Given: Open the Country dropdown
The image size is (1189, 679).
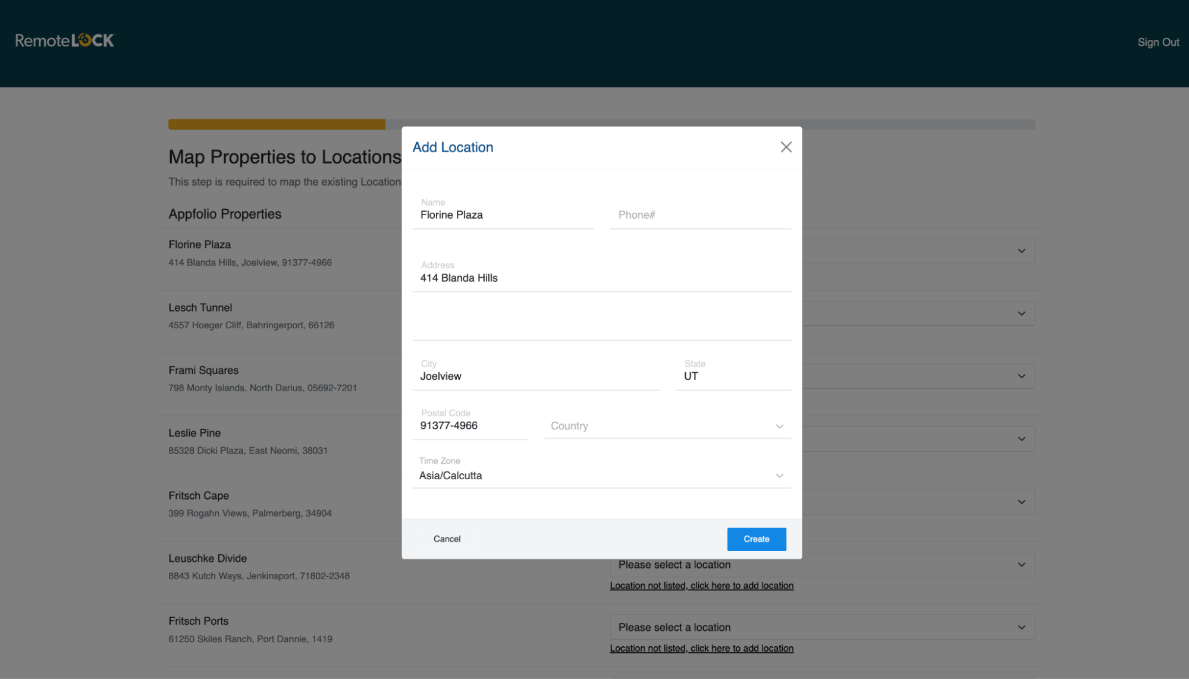Looking at the screenshot, I should coord(667,426).
